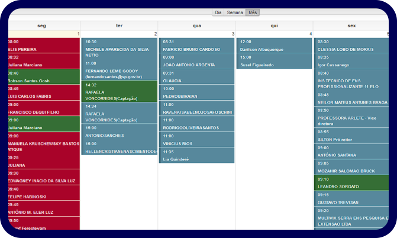This screenshot has width=397, height=238.
Task: Open the 09:00 Joao Antonio Argenta event
Action: click(x=196, y=61)
